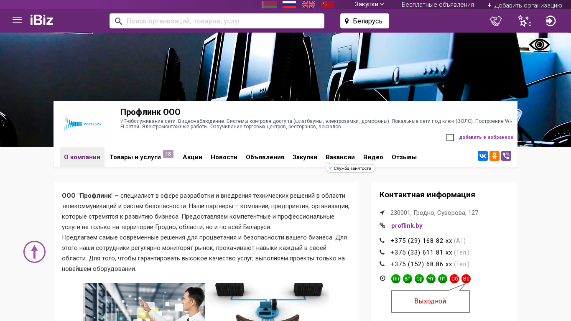Focus the organization search input field

[217, 21]
